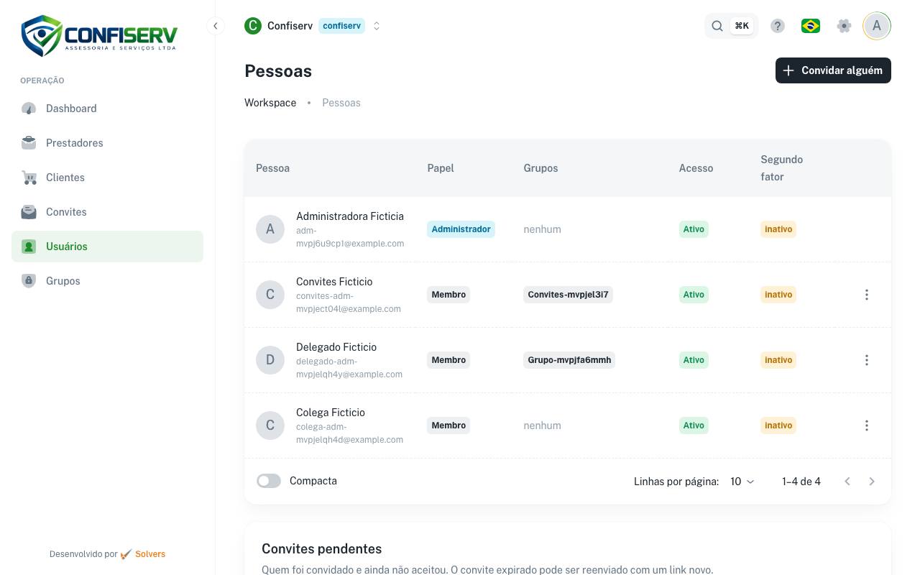The width and height of the screenshot is (920, 575).
Task: Click the Grupos lock icon
Action: point(29,281)
